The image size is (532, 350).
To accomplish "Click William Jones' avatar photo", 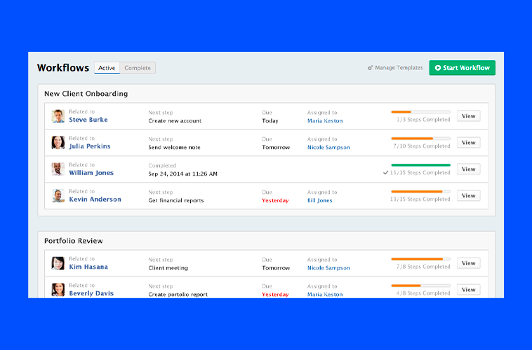I will [x=58, y=169].
